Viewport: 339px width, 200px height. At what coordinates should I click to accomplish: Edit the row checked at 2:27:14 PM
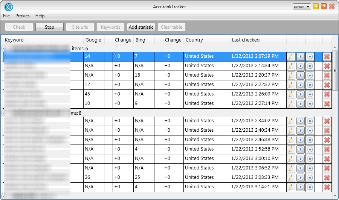click(291, 103)
